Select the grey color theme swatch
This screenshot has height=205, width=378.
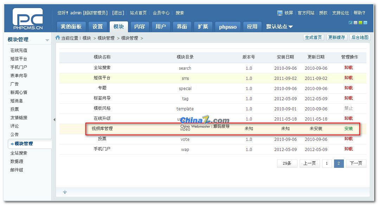[x=355, y=22]
